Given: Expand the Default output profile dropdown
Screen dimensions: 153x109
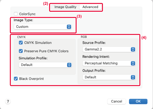Looking at the screenshot, I should pyautogui.click(x=109, y=77).
